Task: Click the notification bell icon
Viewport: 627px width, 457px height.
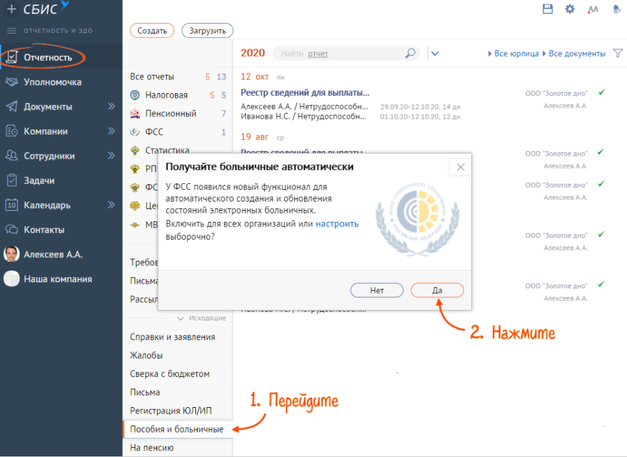Action: pyautogui.click(x=616, y=9)
